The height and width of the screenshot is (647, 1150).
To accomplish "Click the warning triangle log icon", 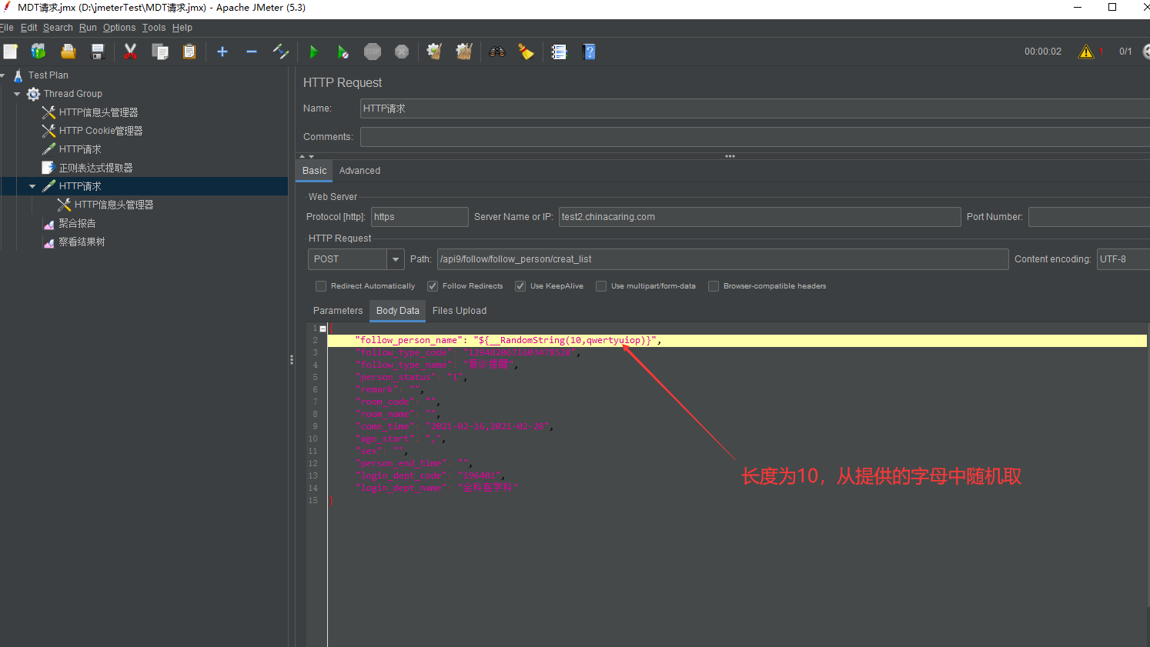I will point(1086,52).
